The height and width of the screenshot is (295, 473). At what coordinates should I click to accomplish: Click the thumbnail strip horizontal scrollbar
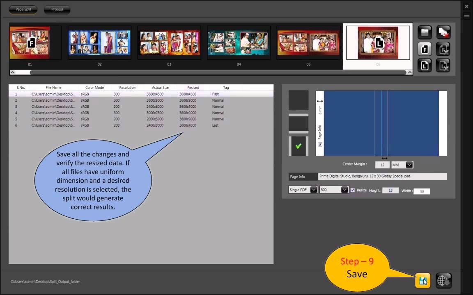coord(218,72)
